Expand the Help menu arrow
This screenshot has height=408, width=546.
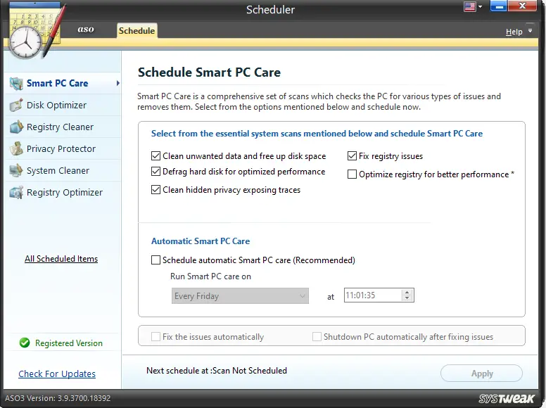point(530,31)
